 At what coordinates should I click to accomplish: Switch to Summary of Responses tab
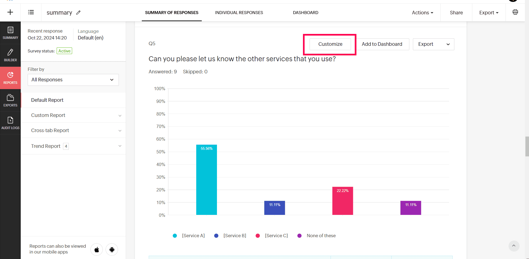click(172, 13)
